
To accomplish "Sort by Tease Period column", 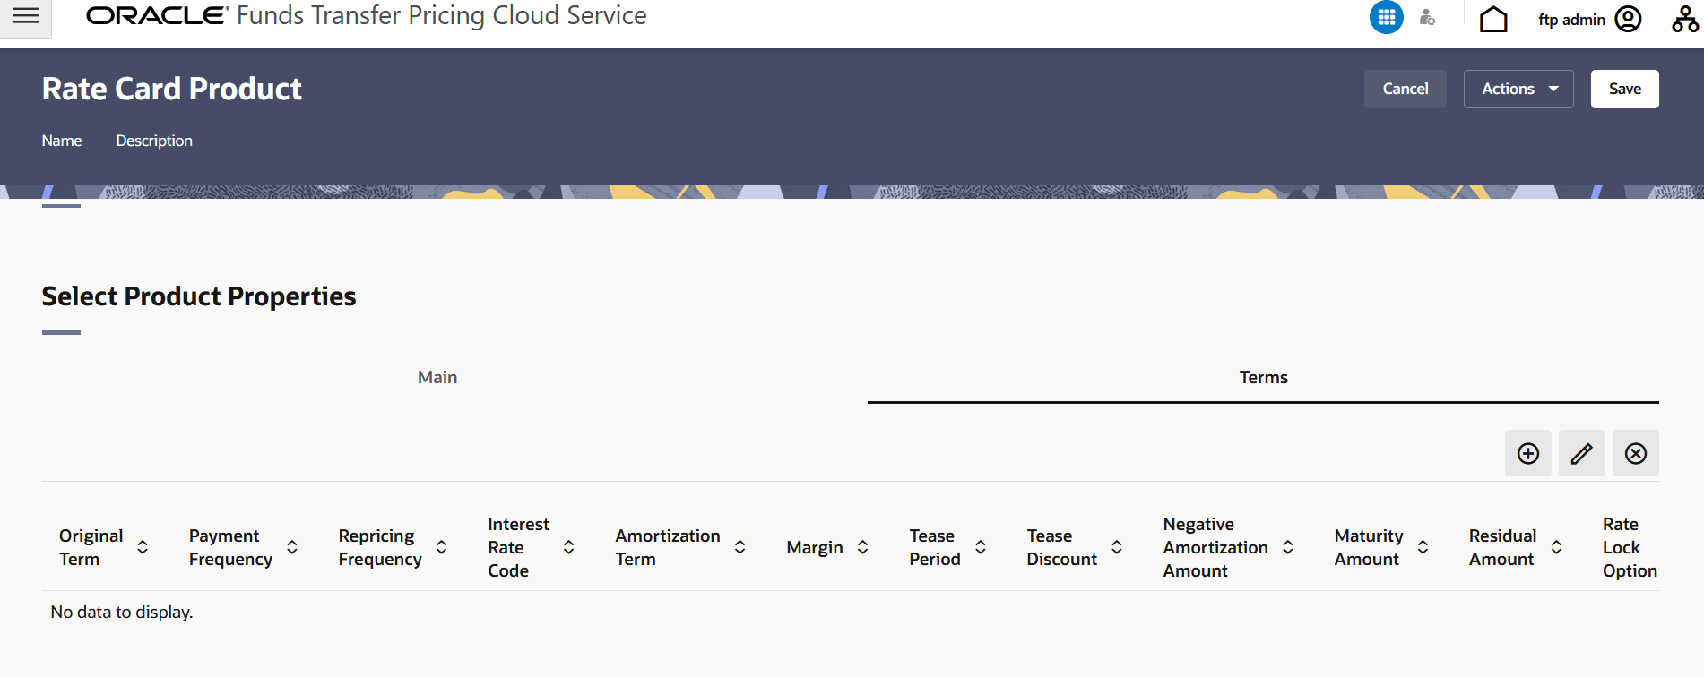I will [x=981, y=547].
